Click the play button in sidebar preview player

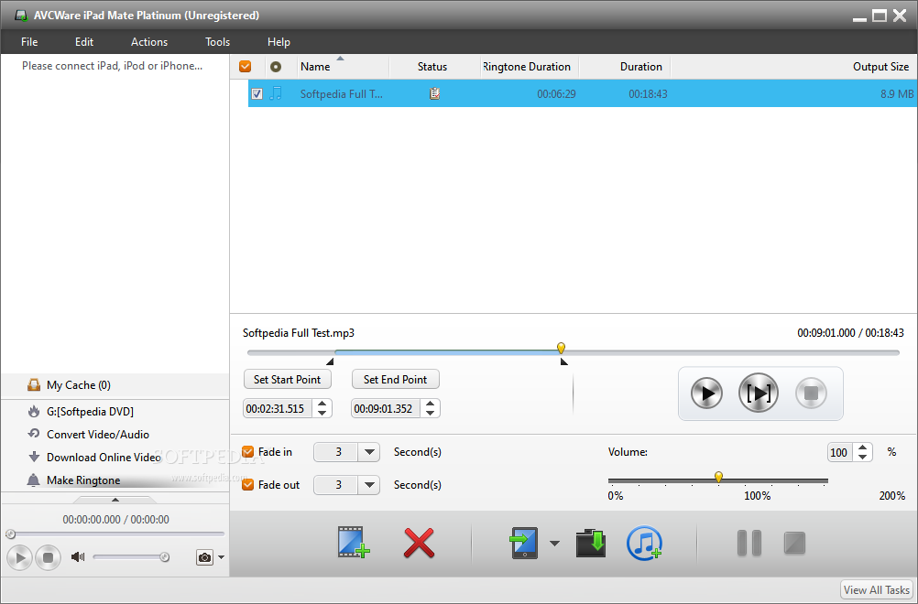(20, 557)
